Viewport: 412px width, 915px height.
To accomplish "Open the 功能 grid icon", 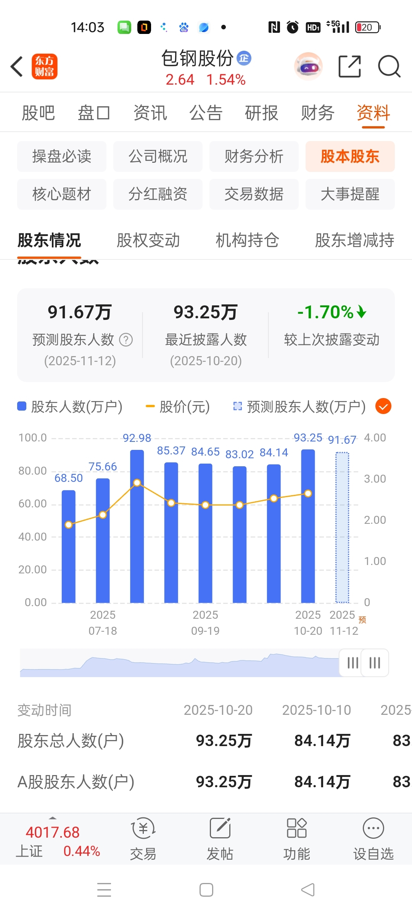I will click(297, 828).
